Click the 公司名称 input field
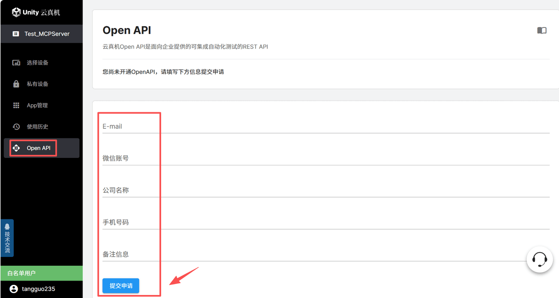The image size is (559, 298). pyautogui.click(x=325, y=190)
